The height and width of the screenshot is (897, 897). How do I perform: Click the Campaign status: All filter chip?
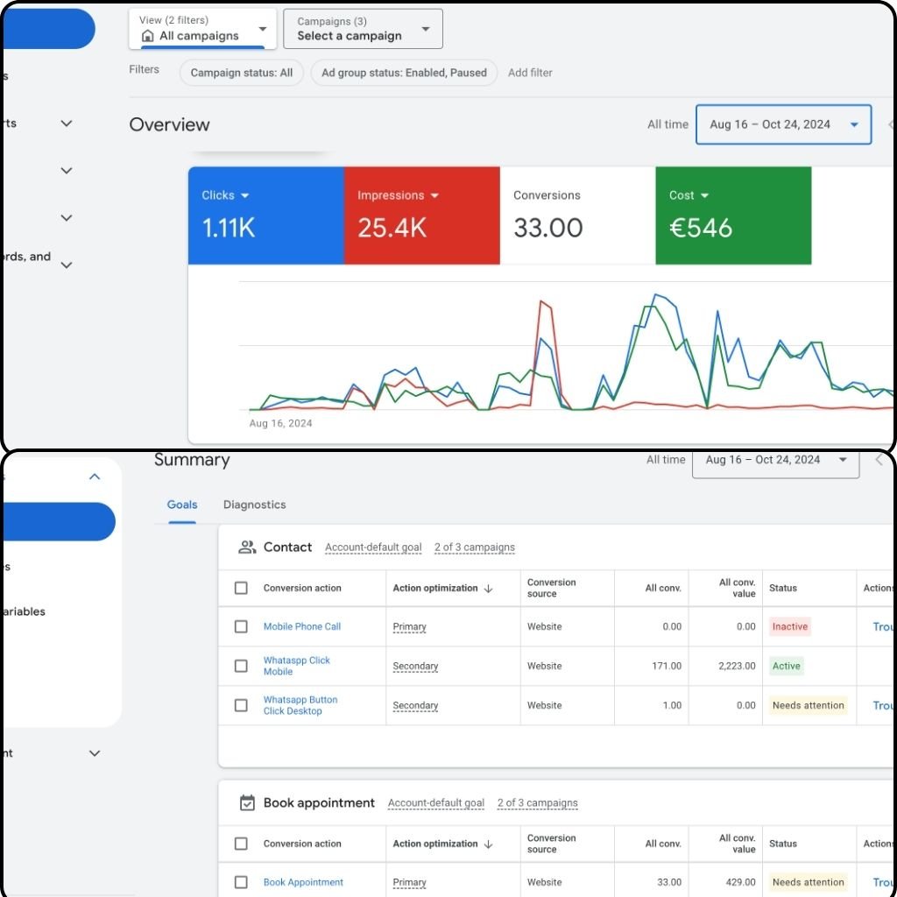(242, 73)
